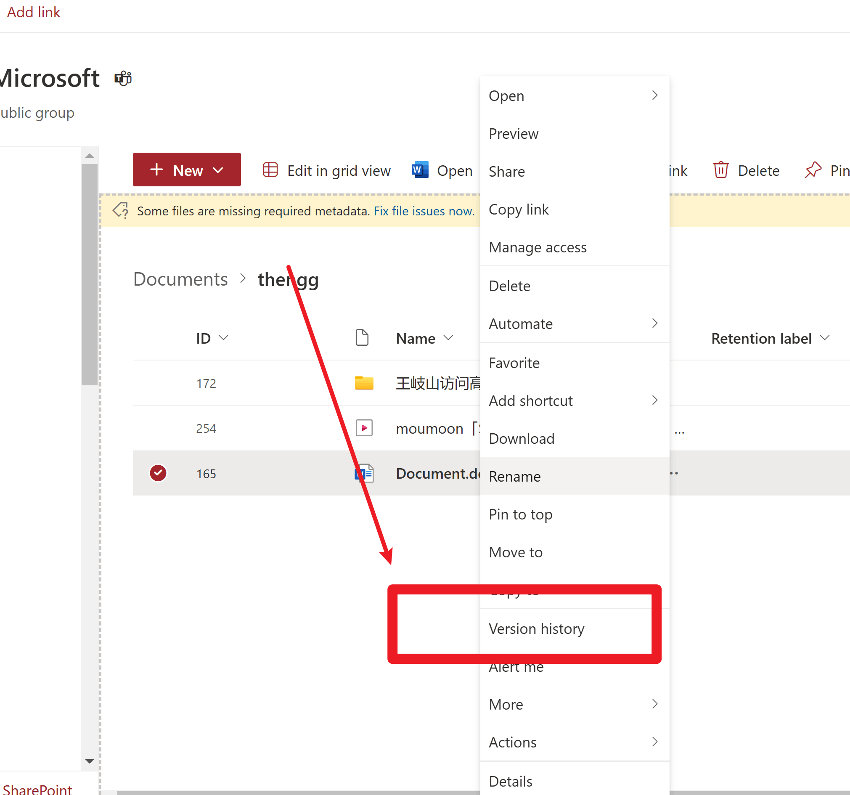Select Pin to top in the context menu
The width and height of the screenshot is (850, 795).
point(575,514)
